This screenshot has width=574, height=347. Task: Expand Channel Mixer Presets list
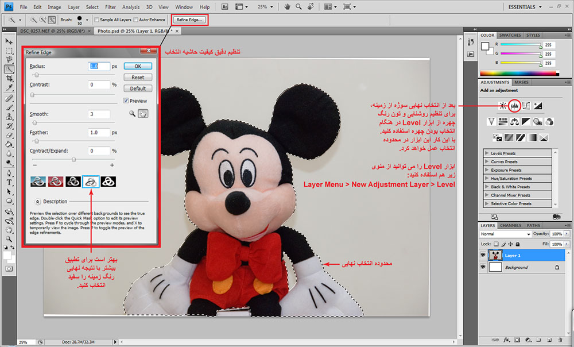pyautogui.click(x=487, y=195)
